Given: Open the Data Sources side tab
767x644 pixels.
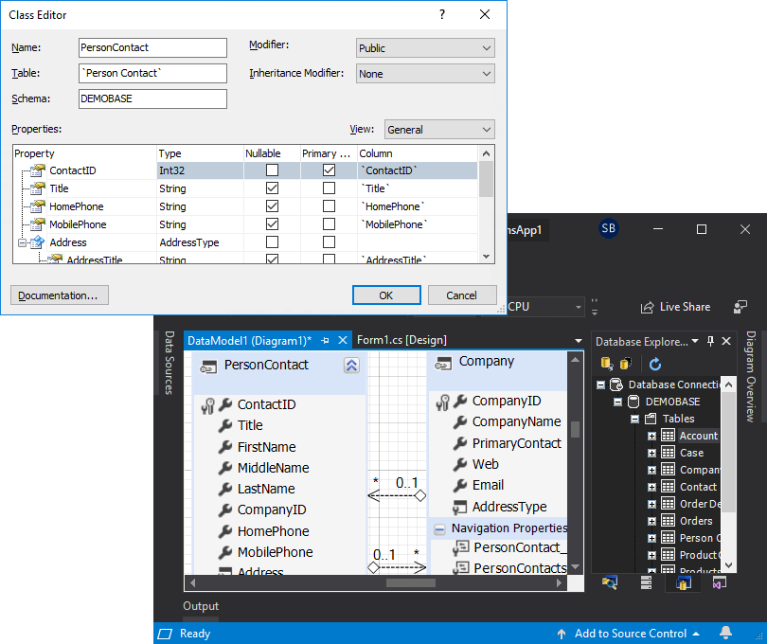Looking at the screenshot, I should (x=169, y=363).
